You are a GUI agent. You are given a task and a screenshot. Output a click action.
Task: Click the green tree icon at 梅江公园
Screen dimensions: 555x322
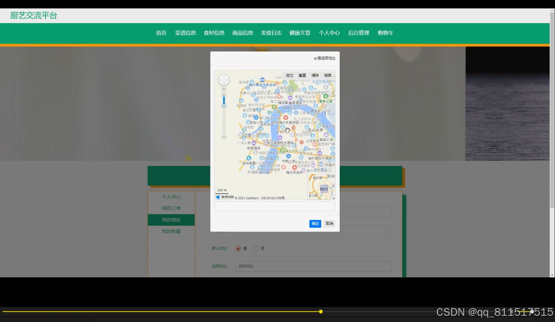pos(274,107)
